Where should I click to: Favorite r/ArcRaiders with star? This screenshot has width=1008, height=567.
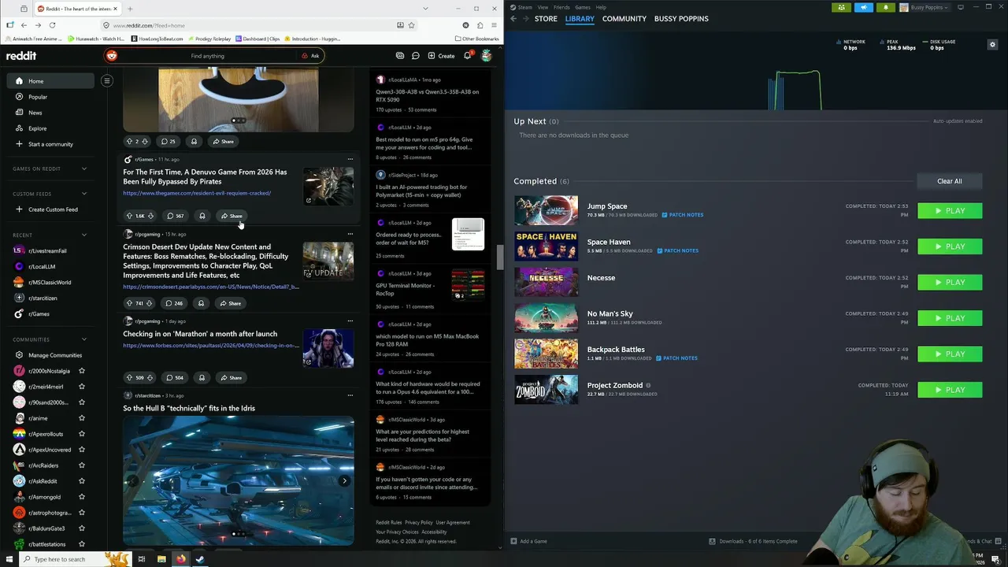[x=82, y=465]
